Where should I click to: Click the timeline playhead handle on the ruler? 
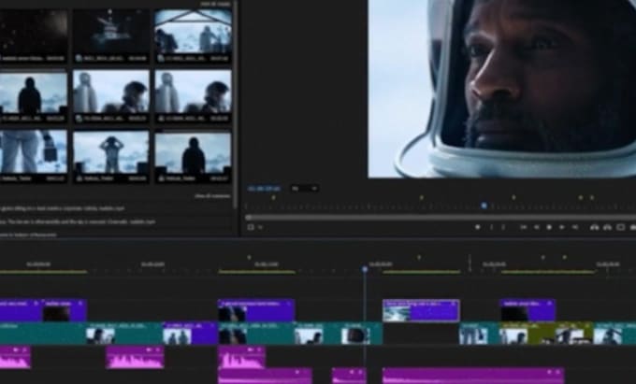click(x=365, y=269)
